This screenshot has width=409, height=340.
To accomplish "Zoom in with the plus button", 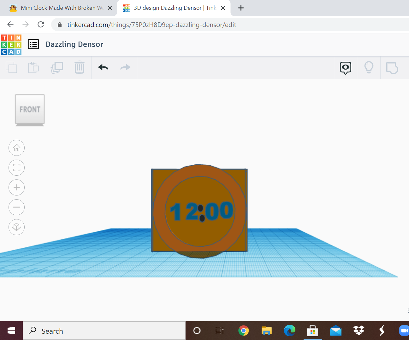I will (17, 187).
